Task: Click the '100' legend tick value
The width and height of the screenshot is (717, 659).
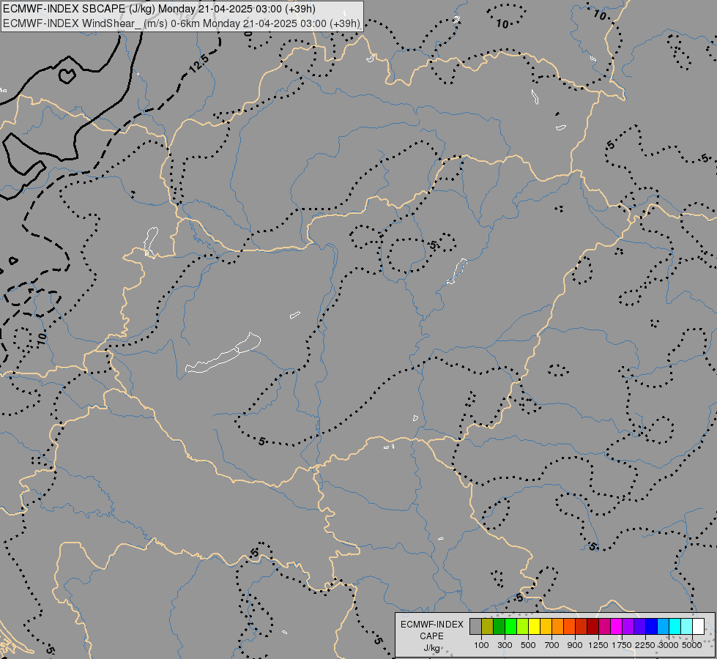Action: pyautogui.click(x=481, y=645)
